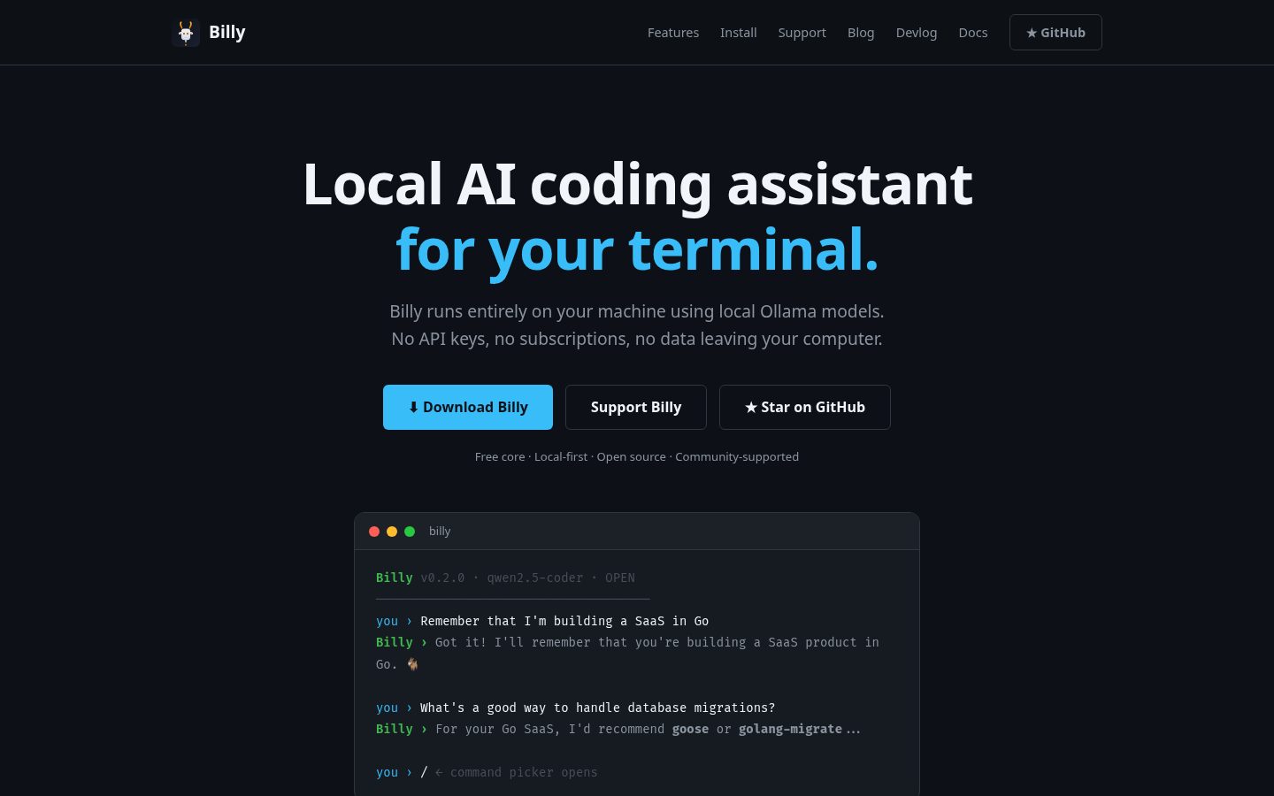1274x796 pixels.
Task: Open the Features nav link
Action: pos(673,33)
